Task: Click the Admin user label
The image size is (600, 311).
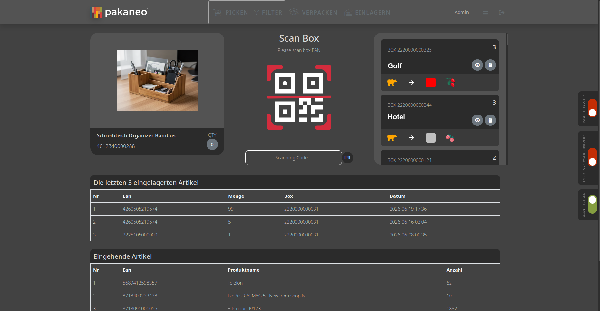Action: [x=461, y=12]
